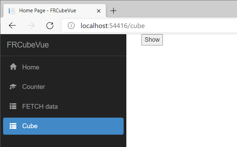Reload the page with the refresh icon

[50, 26]
